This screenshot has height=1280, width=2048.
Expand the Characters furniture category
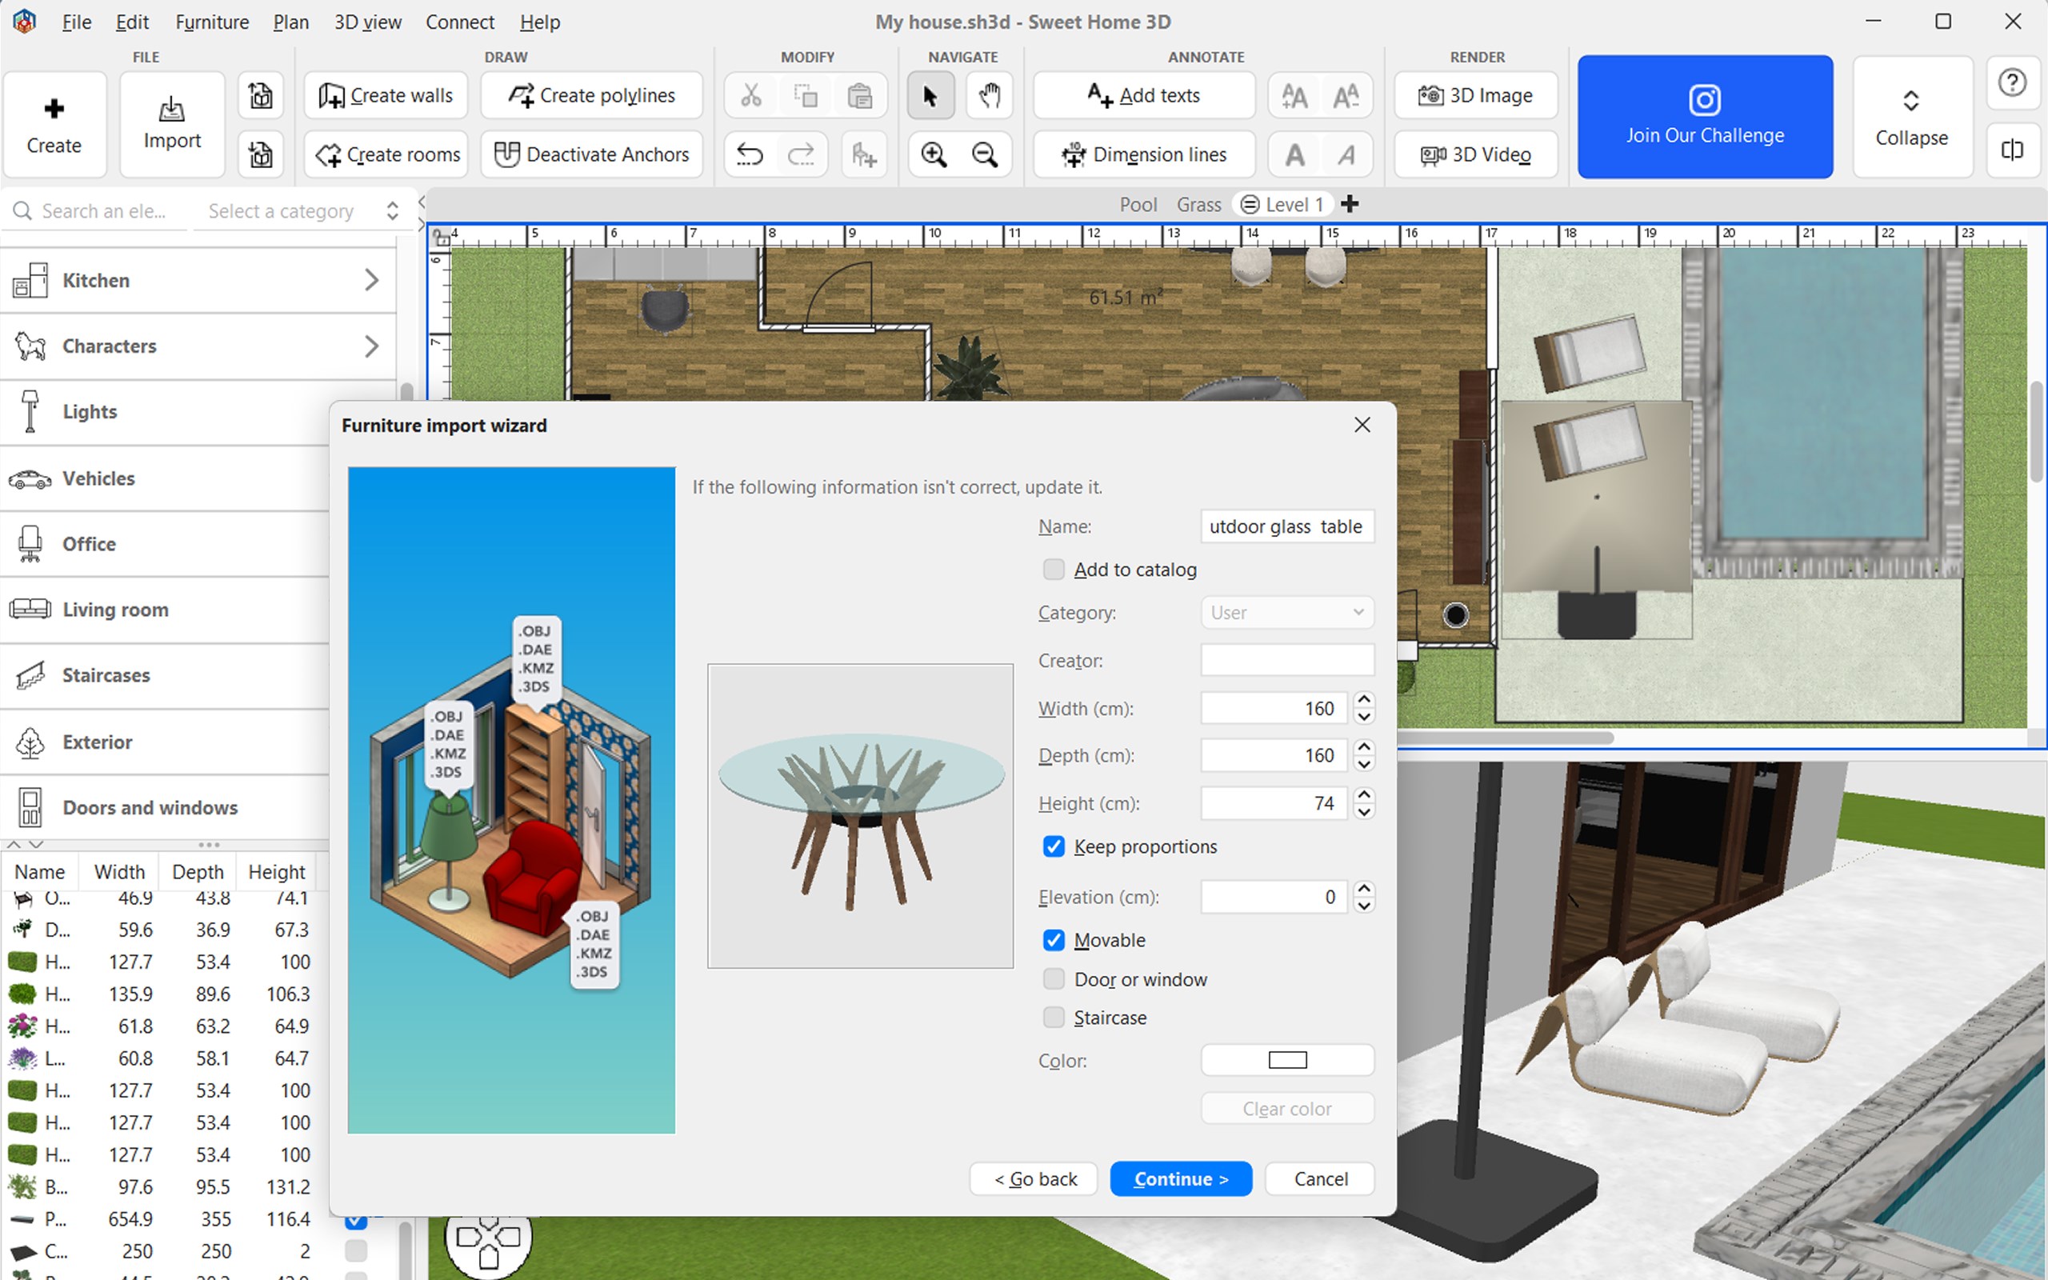(x=201, y=346)
